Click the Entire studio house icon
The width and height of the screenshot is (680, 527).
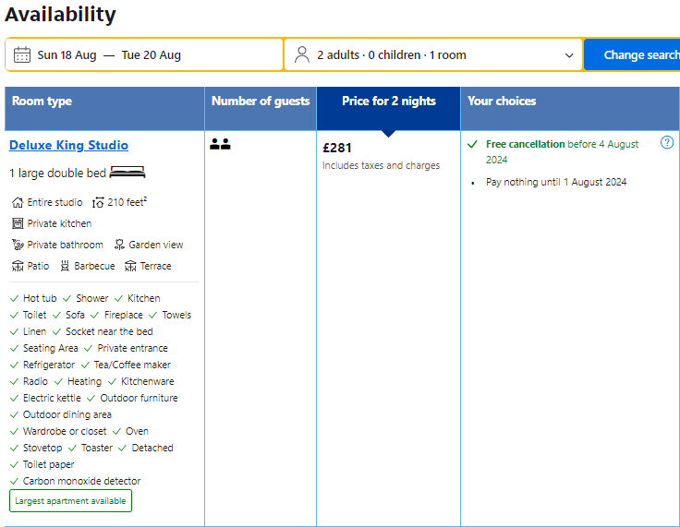coord(18,202)
